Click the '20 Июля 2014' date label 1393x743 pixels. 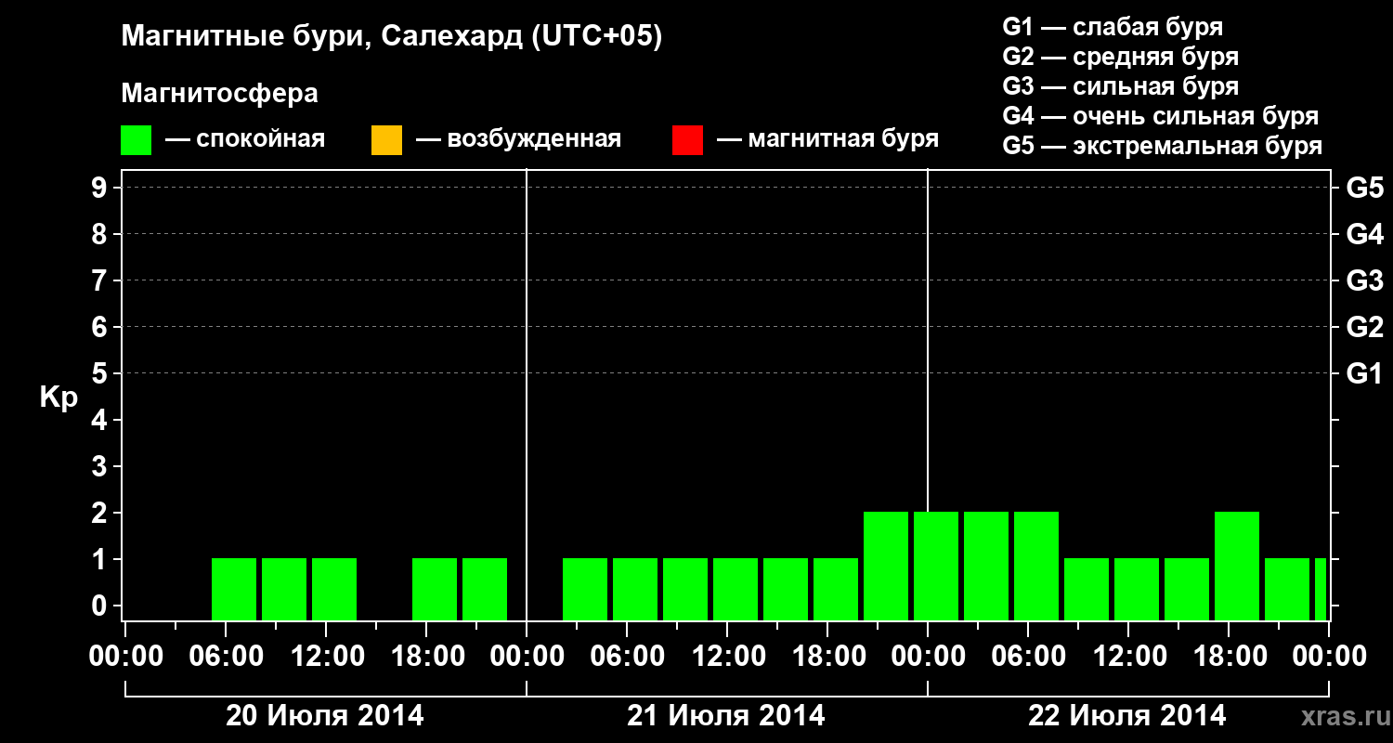(325, 716)
